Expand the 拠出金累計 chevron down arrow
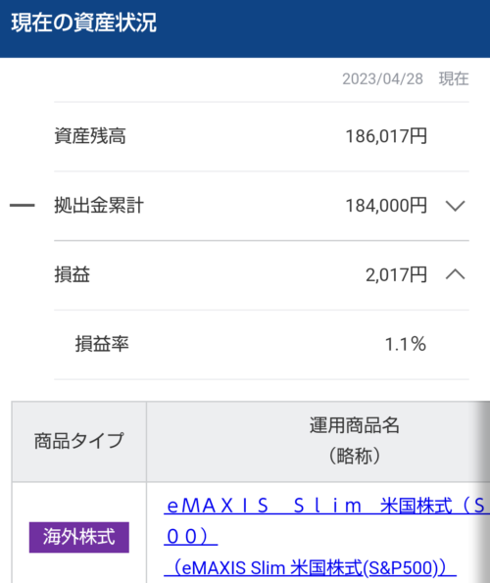 (455, 206)
